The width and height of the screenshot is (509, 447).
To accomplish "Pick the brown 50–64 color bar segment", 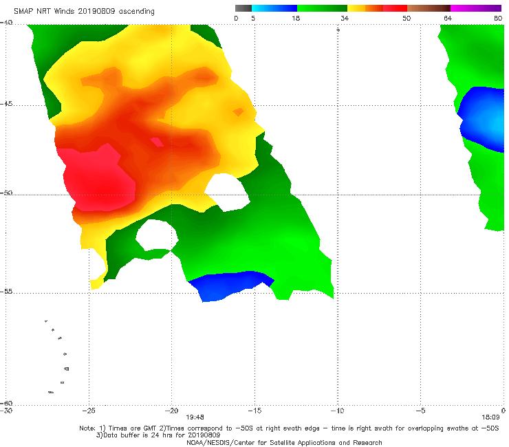I will point(429,8).
